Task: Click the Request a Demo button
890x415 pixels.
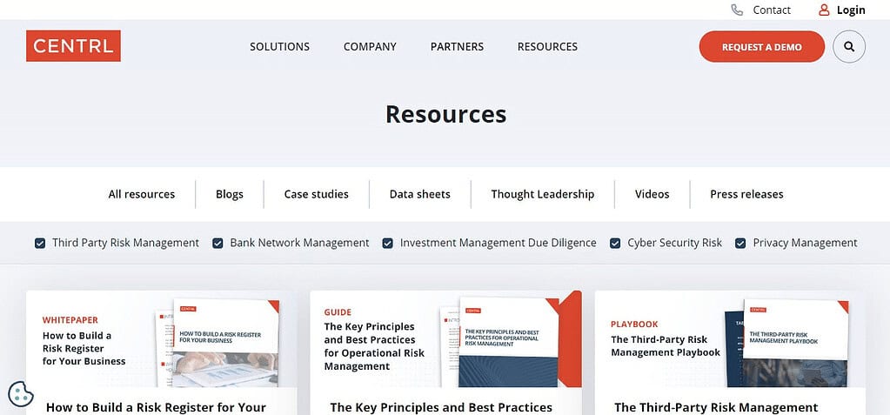Action: [x=762, y=47]
